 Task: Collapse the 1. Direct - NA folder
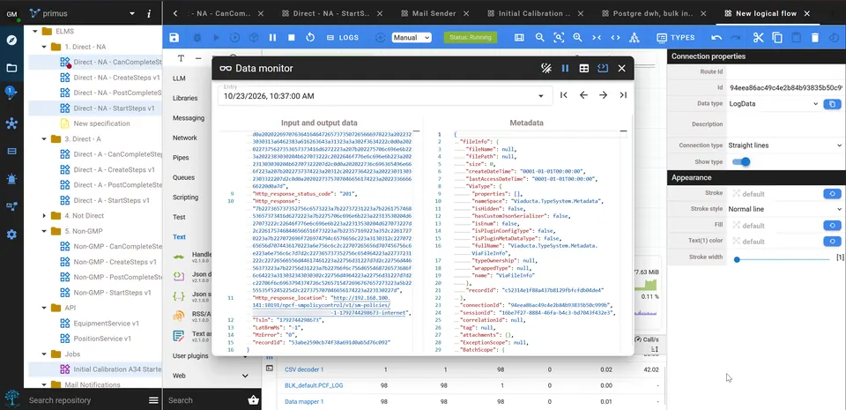[x=44, y=47]
